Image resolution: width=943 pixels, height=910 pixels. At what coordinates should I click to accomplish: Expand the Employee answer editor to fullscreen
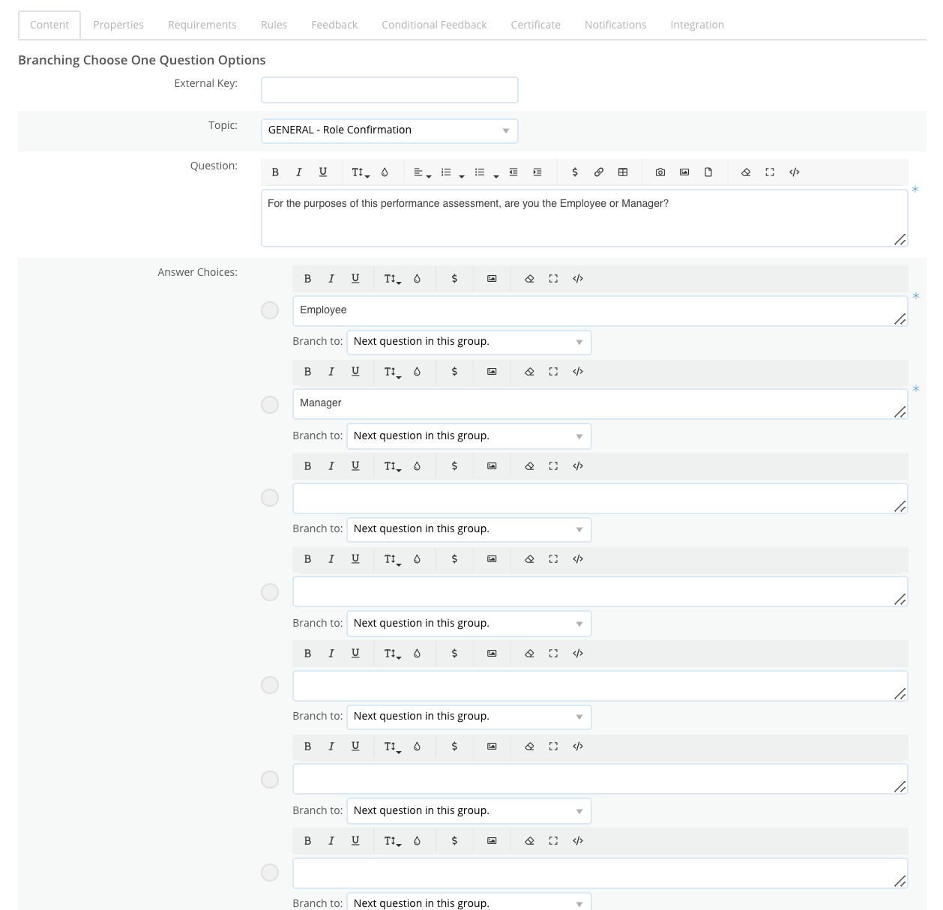point(553,278)
